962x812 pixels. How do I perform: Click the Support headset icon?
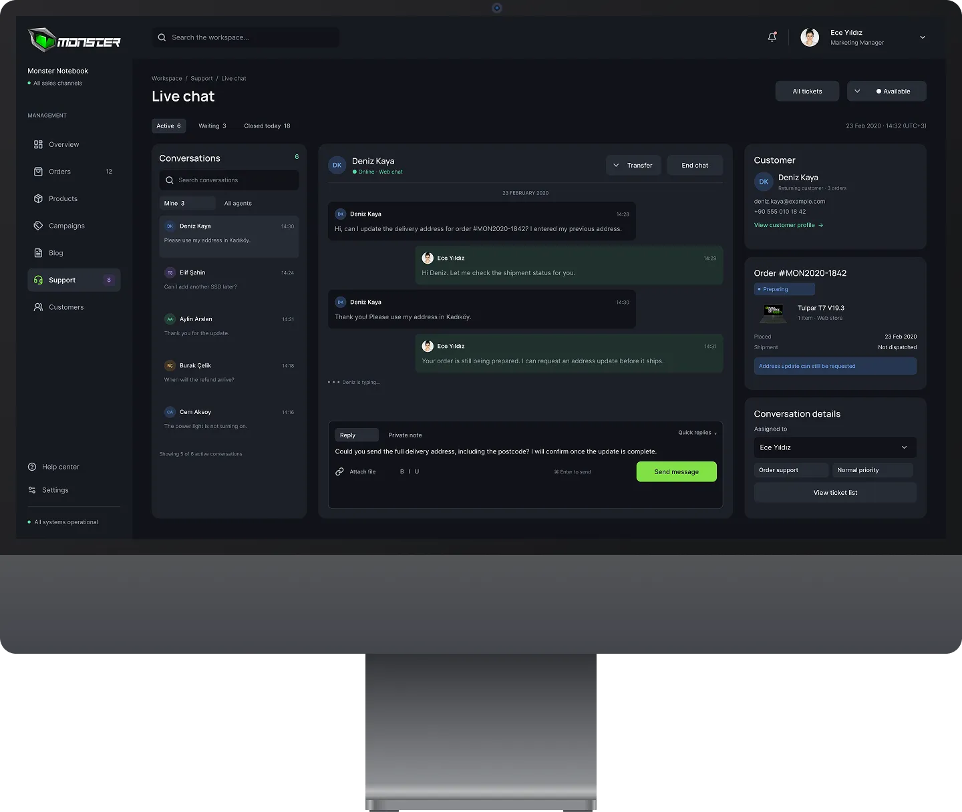[x=38, y=280]
